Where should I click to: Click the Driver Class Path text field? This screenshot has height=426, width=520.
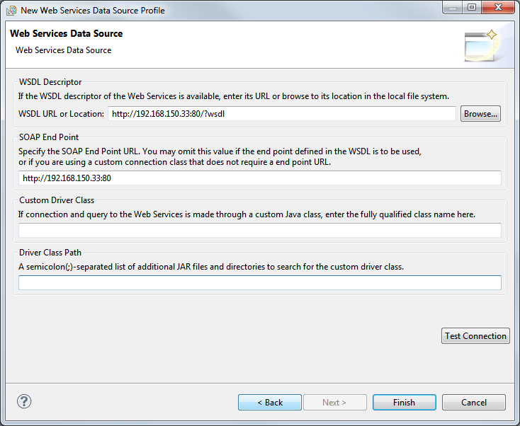pos(260,282)
